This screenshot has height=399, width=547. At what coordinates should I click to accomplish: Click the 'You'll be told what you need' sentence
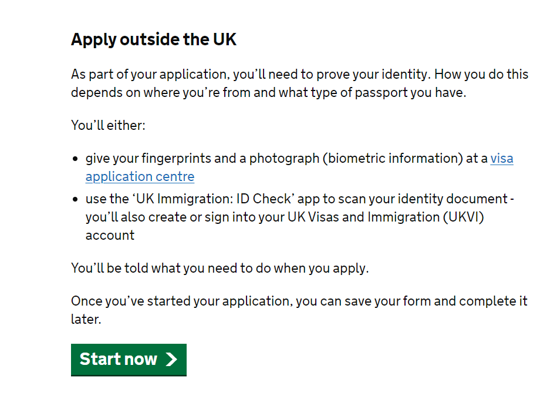220,268
